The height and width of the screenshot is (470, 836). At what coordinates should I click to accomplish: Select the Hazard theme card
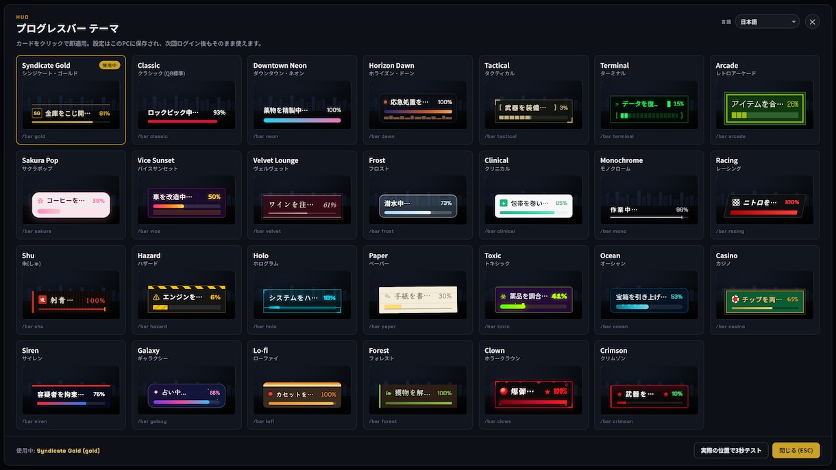[x=186, y=290]
